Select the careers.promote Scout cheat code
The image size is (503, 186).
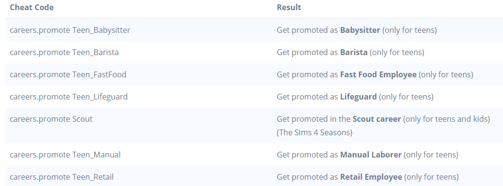coord(51,119)
